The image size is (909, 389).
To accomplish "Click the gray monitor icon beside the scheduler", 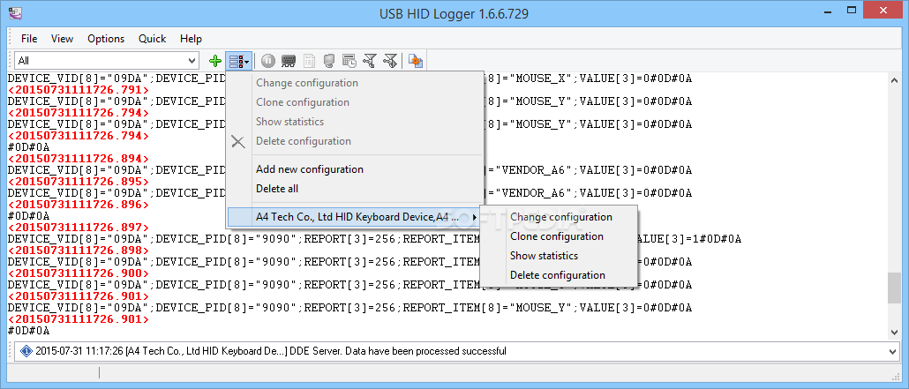I will [329, 61].
